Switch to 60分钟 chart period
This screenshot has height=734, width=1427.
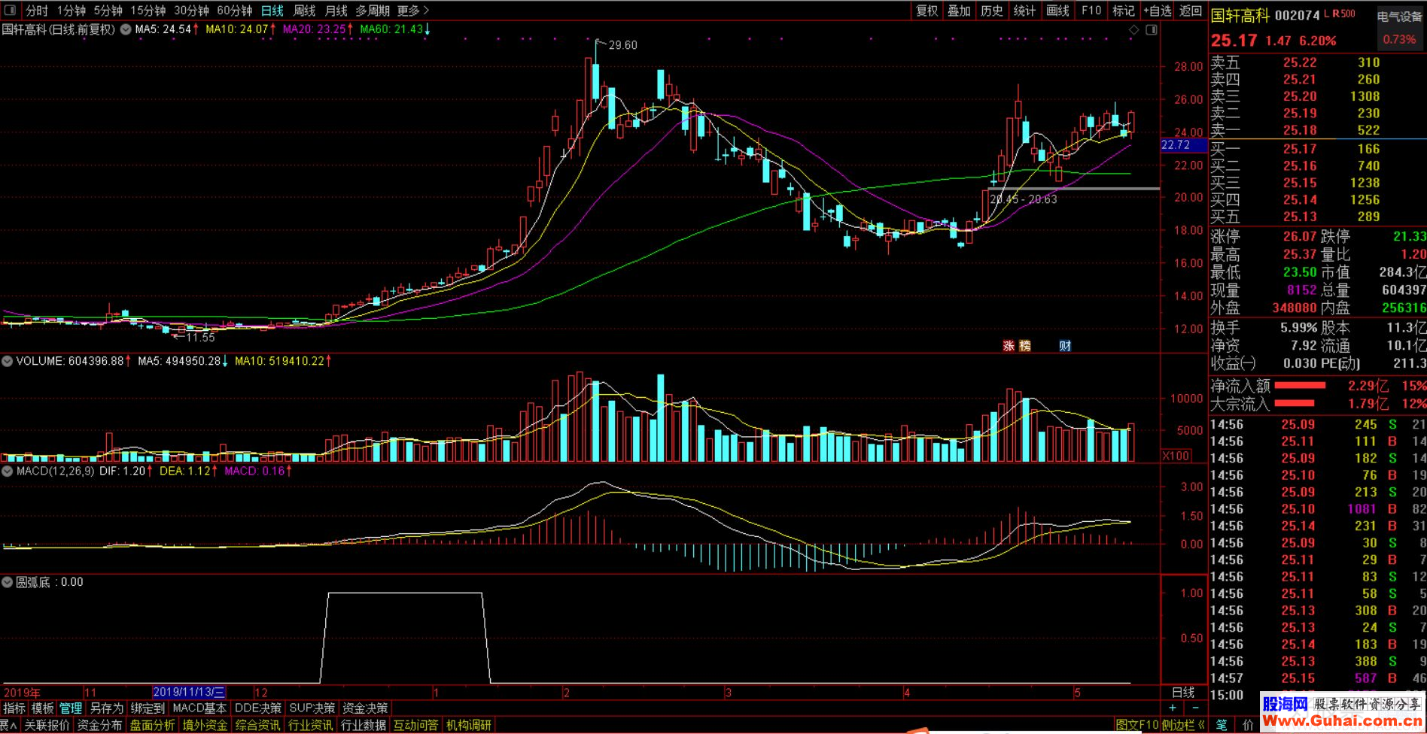tap(235, 11)
